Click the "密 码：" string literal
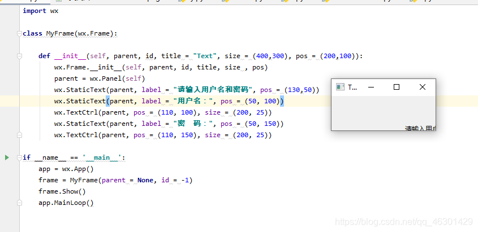The height and width of the screenshot is (232, 478). click(x=195, y=124)
